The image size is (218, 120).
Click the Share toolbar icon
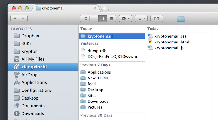(157, 18)
